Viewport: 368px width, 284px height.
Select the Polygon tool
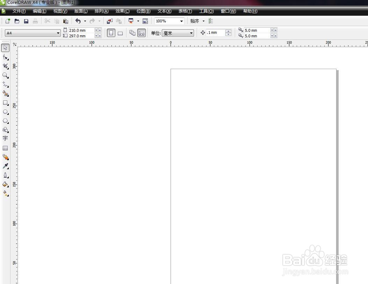pos(6,121)
